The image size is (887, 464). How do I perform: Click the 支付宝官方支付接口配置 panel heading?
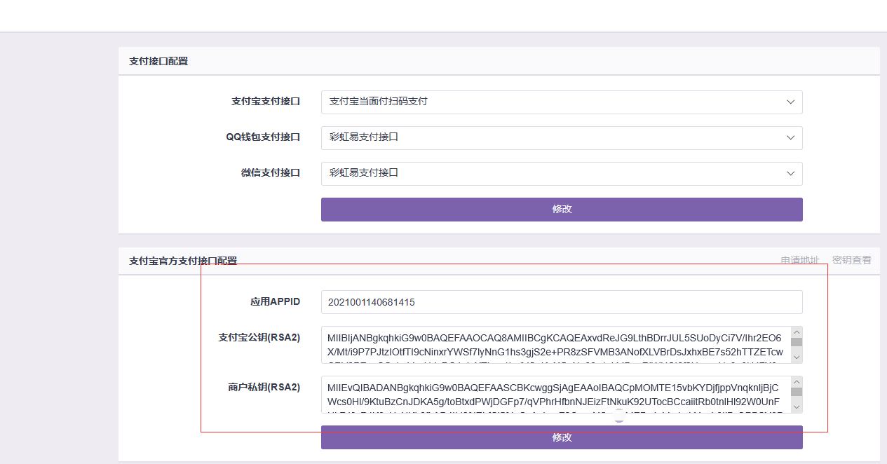183,261
